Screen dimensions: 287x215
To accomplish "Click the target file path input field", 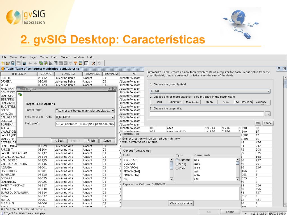I will click(x=207, y=114).
